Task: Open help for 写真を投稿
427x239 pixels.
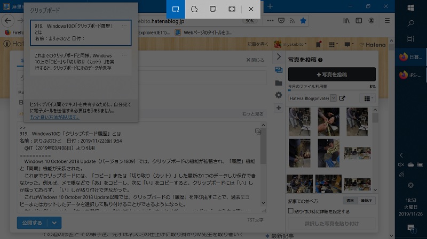Action: (320, 60)
